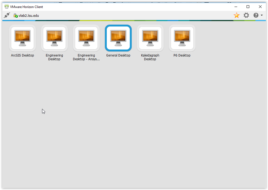Open the Kaleidagraph Desktop icon
This screenshot has height=190, width=268.
click(x=150, y=38)
